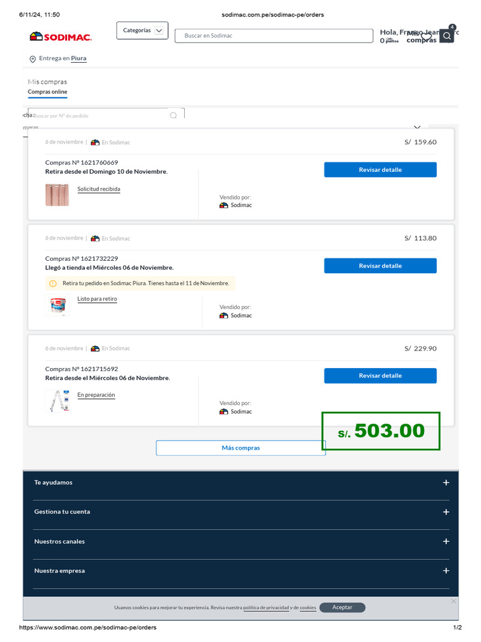The height and width of the screenshot is (642, 481).
Task: Open the Categorías dropdown
Action: tap(142, 30)
